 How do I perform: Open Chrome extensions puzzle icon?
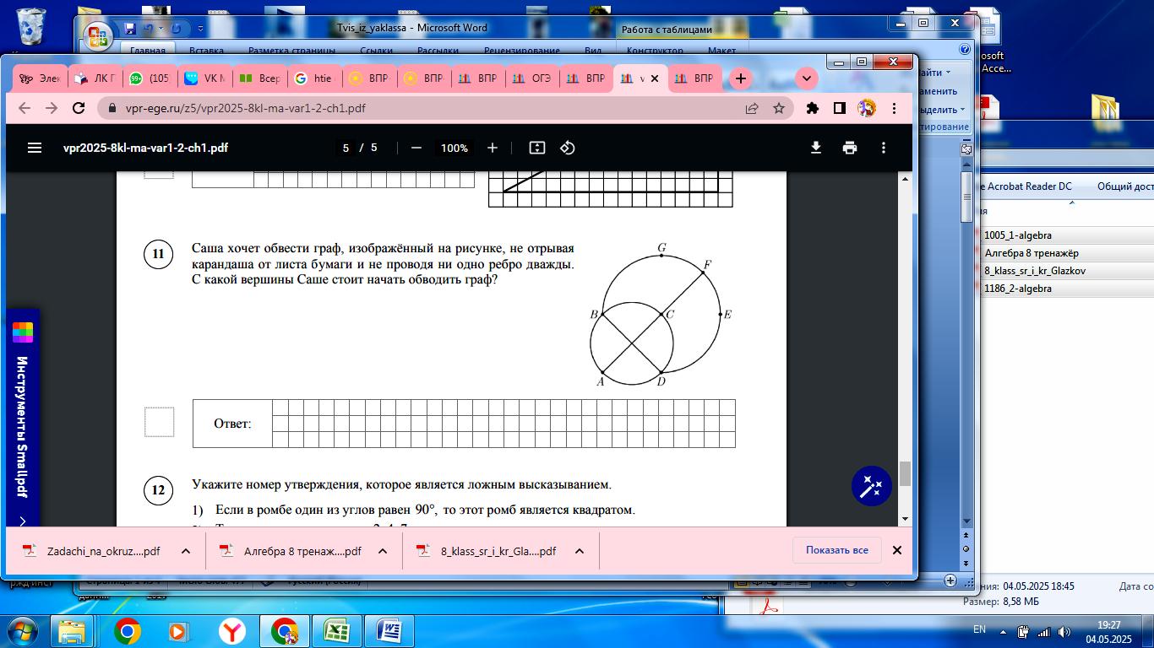[x=813, y=108]
